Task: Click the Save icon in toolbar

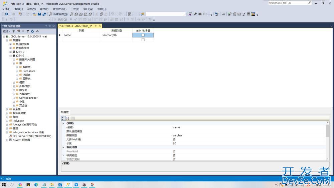Action: click(39, 14)
